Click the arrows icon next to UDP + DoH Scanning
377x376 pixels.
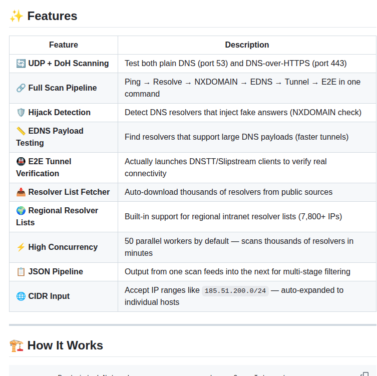(x=21, y=64)
